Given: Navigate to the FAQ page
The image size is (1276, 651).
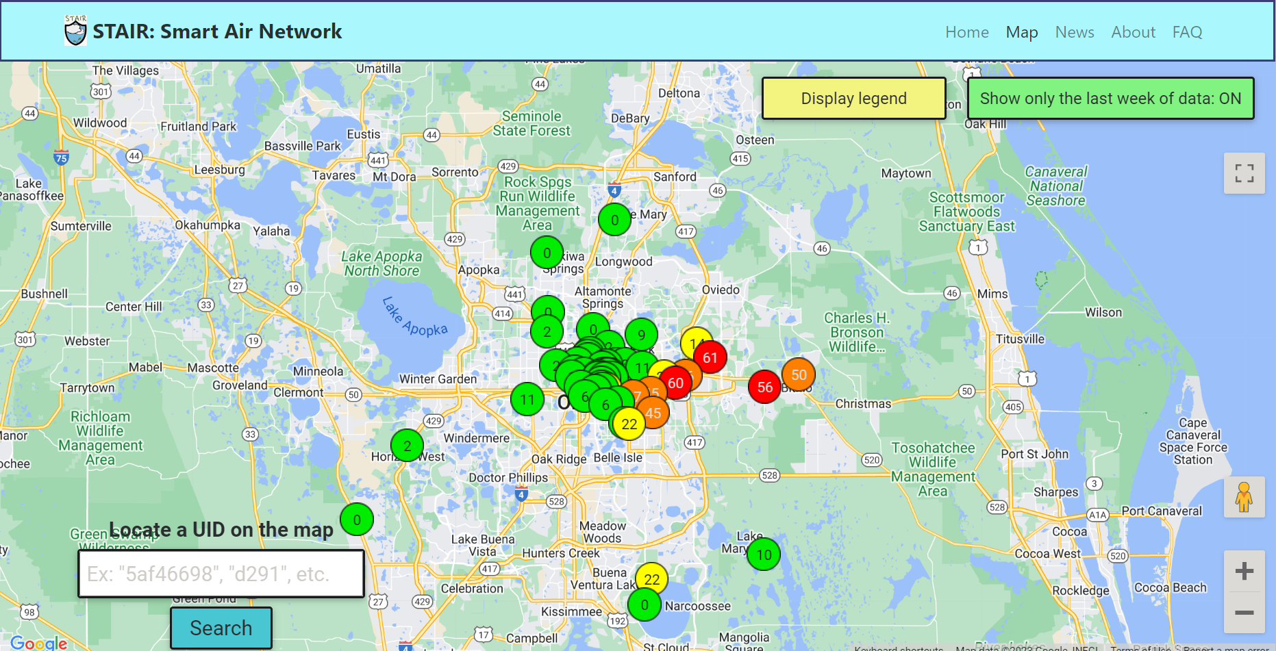Looking at the screenshot, I should (1187, 32).
